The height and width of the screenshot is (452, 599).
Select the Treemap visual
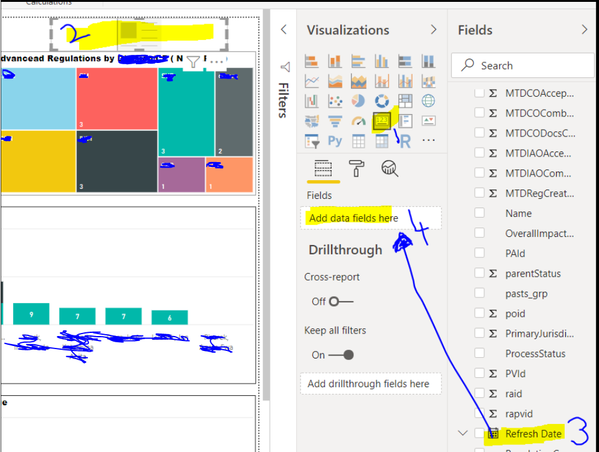(405, 100)
